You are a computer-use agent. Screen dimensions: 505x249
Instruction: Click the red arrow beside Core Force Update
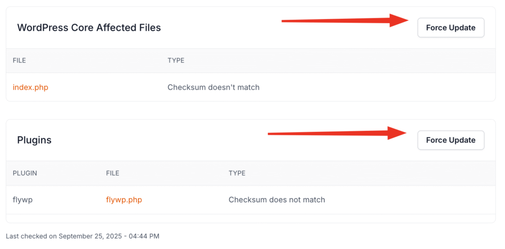click(345, 21)
